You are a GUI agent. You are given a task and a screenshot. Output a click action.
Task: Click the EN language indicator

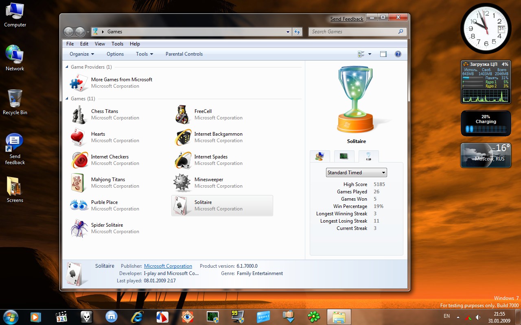(447, 316)
